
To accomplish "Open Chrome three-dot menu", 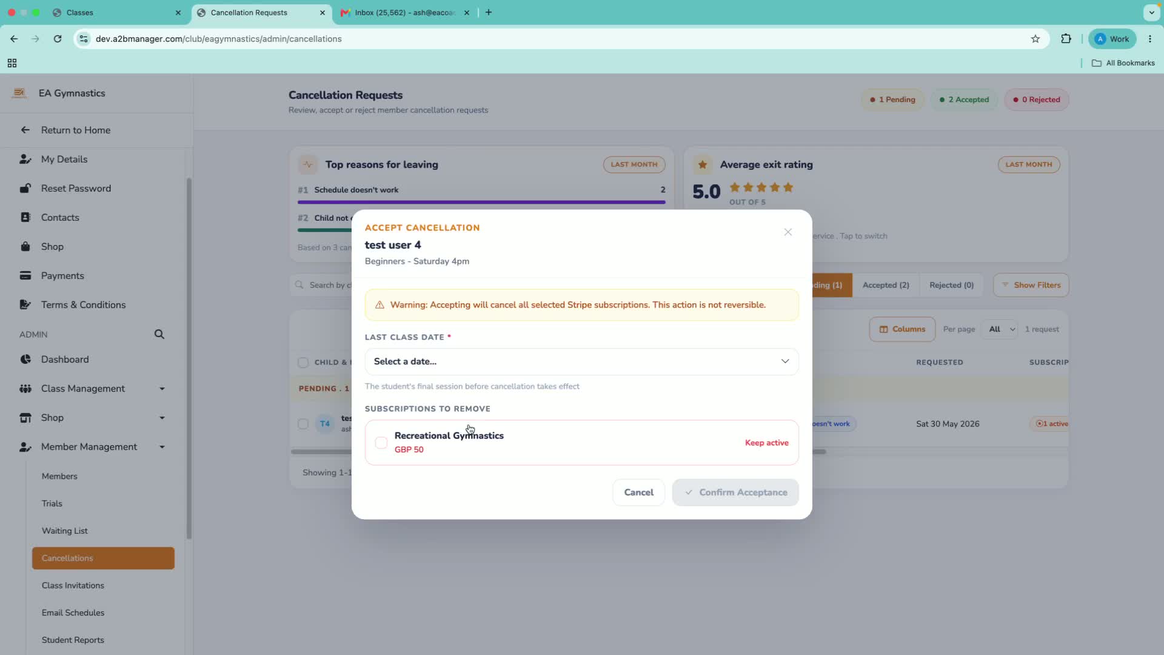I will (1150, 39).
